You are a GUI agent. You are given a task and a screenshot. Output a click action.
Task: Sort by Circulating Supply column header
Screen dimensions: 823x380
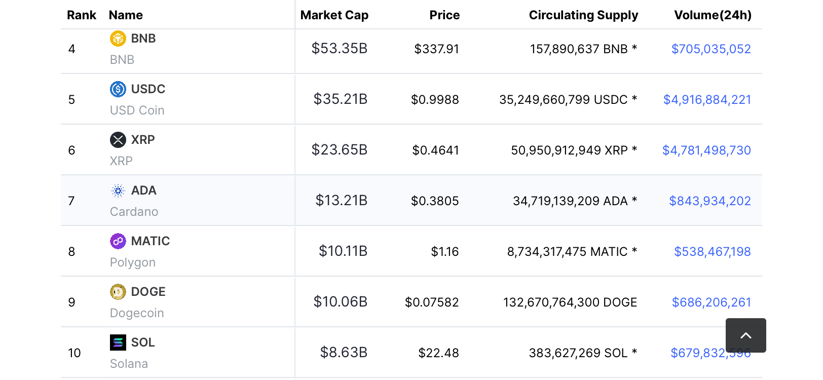pyautogui.click(x=583, y=15)
